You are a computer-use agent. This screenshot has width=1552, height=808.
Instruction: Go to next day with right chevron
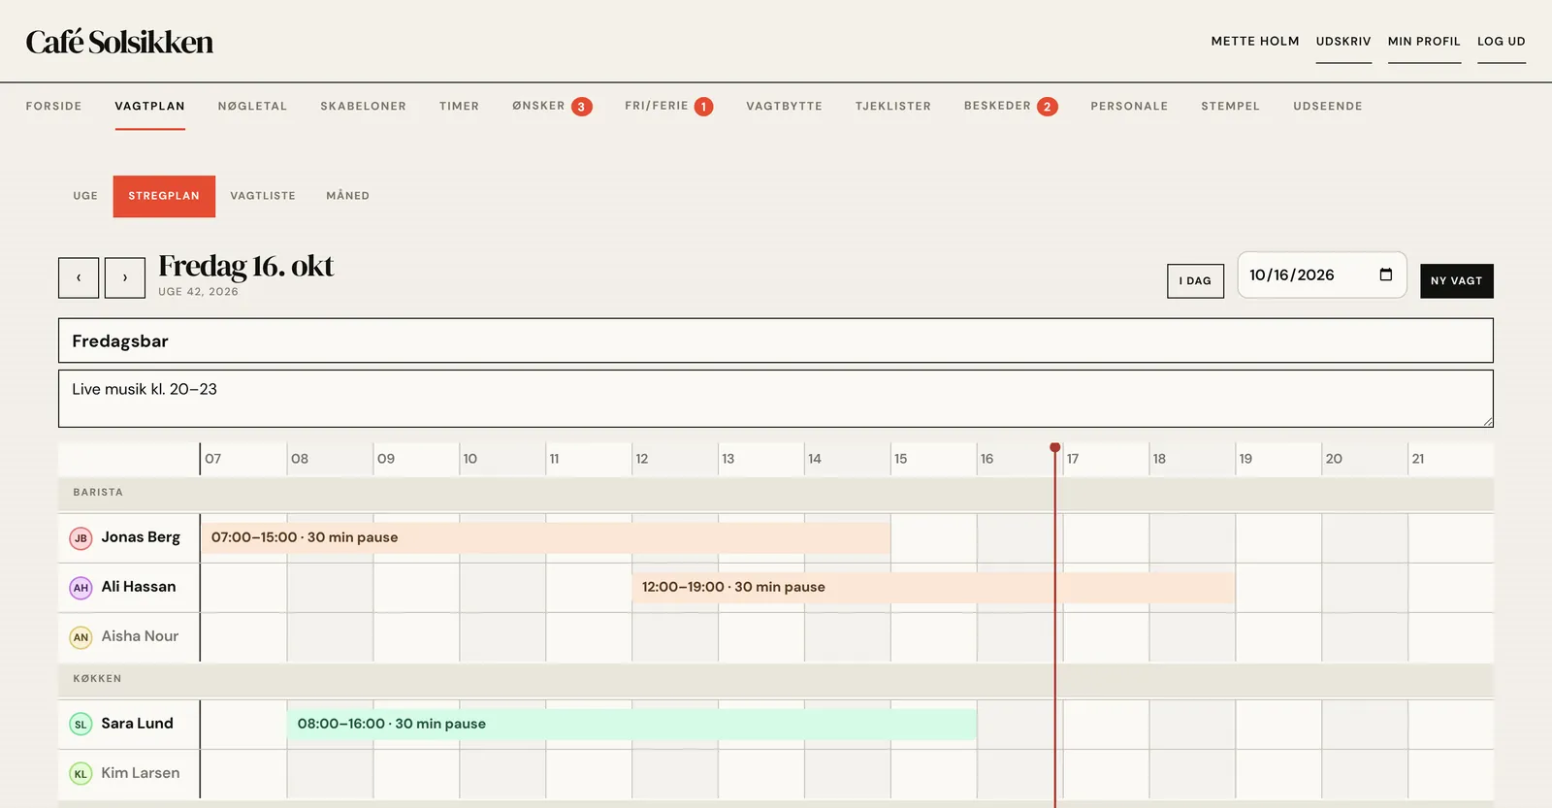coord(125,277)
